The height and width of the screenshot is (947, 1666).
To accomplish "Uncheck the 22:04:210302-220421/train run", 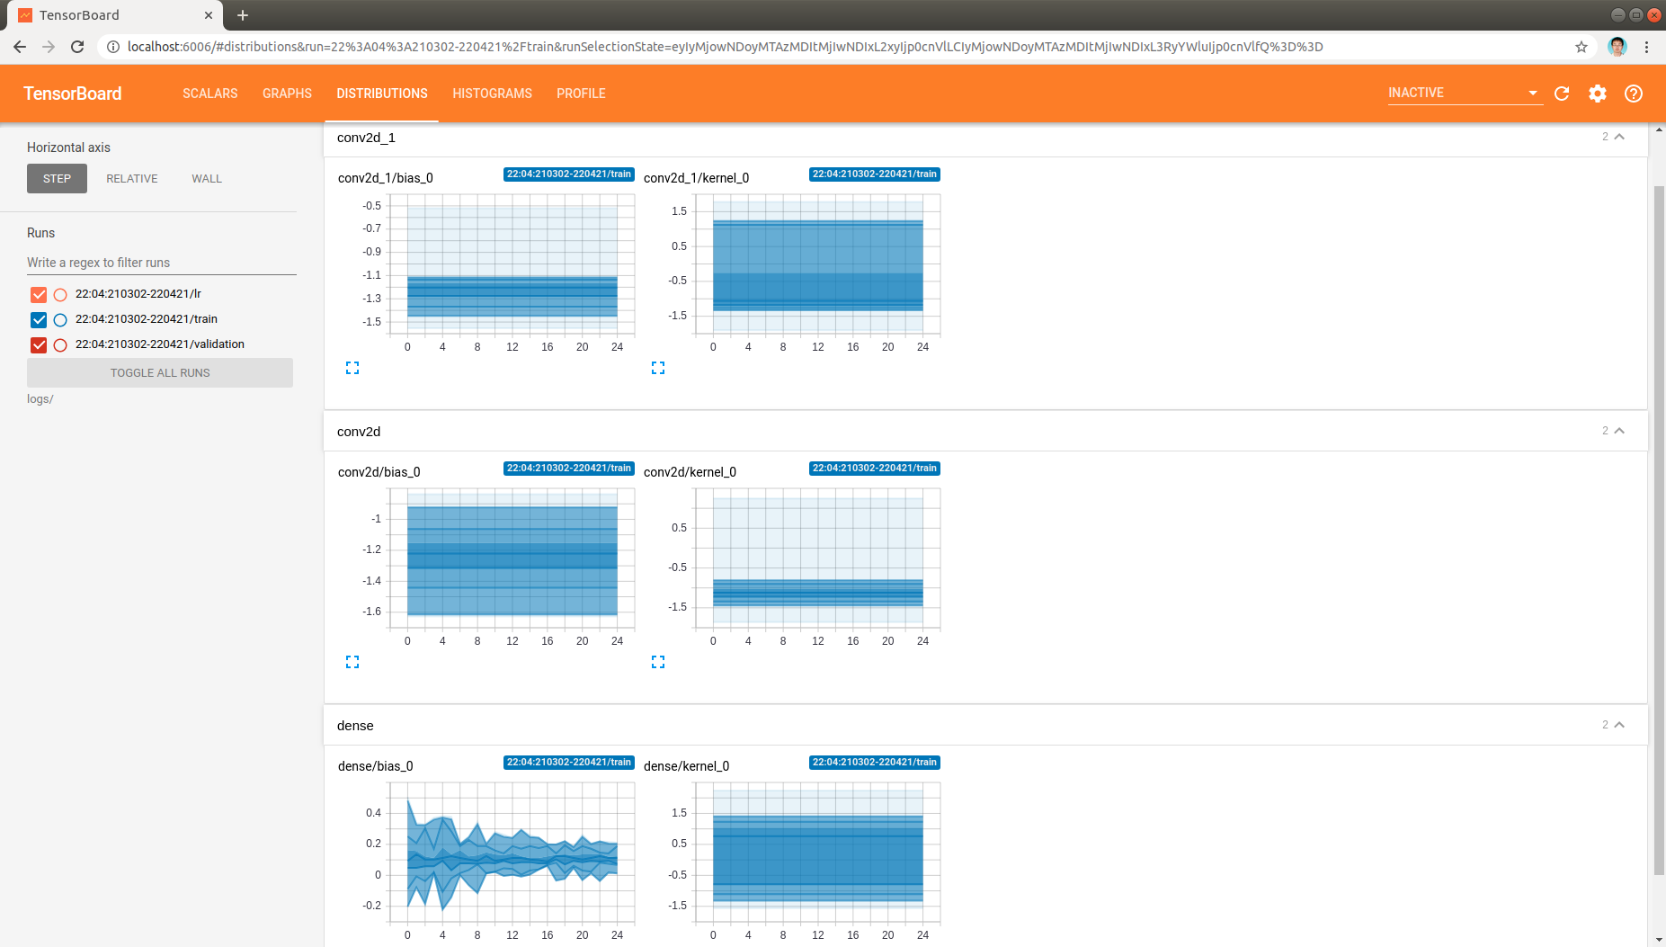I will [39, 319].
